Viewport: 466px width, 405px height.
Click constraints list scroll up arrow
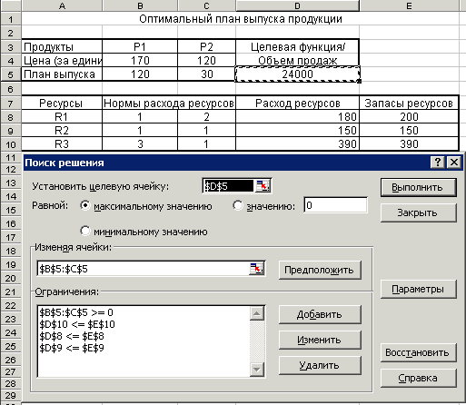[257, 313]
